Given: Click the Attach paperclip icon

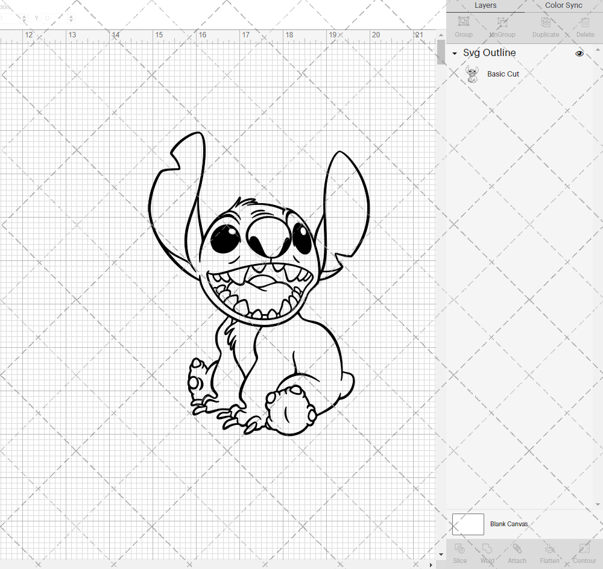Looking at the screenshot, I should (517, 549).
